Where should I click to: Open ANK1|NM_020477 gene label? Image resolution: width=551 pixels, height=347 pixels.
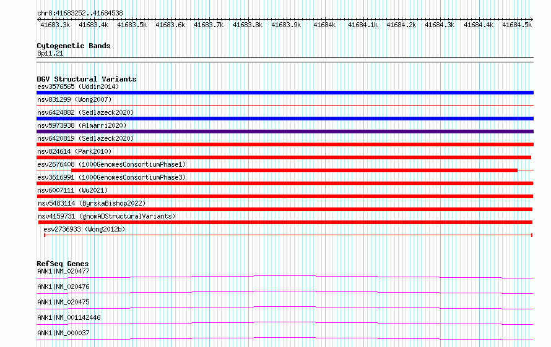pos(63,271)
